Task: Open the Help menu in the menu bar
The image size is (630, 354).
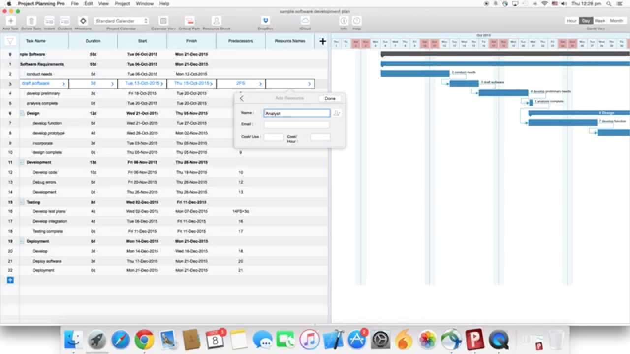Action: (164, 3)
